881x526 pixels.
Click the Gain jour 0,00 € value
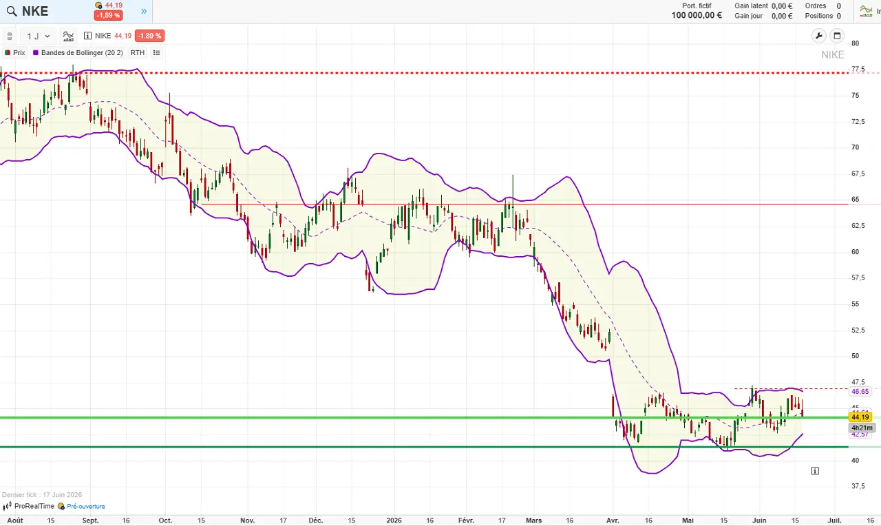782,16
